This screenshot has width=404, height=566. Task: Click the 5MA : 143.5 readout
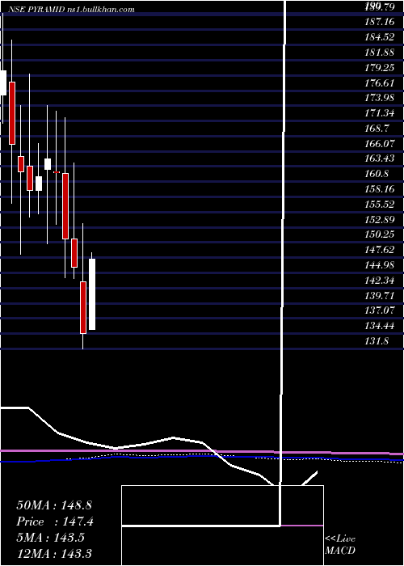tap(50, 537)
